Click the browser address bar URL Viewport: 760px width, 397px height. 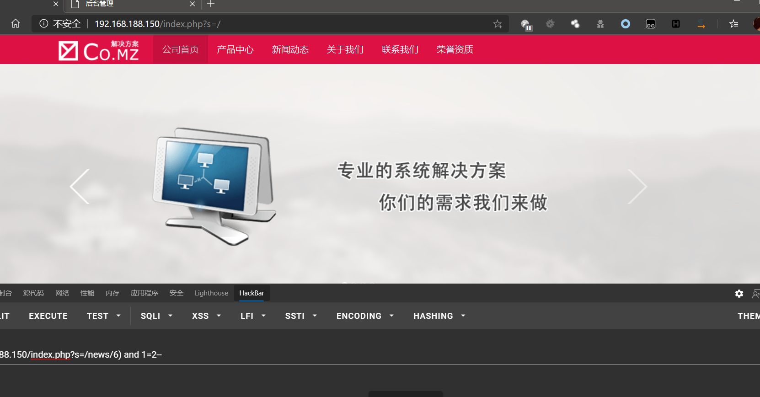pos(158,24)
